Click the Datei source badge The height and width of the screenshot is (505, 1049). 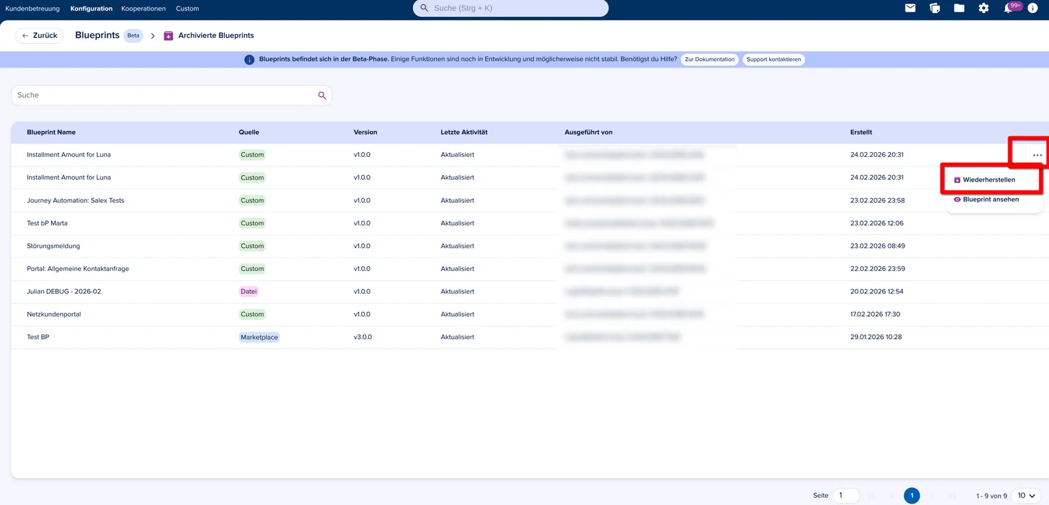coord(248,292)
